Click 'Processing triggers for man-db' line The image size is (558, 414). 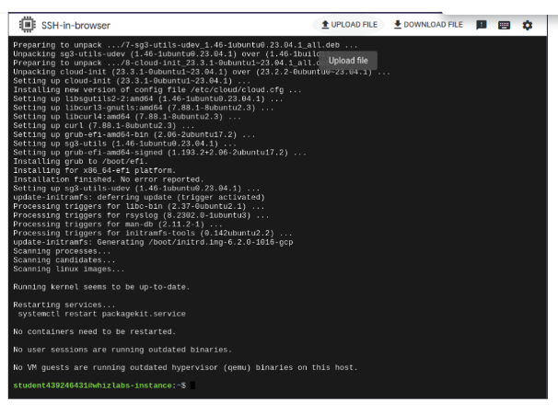pyautogui.click(x=118, y=224)
